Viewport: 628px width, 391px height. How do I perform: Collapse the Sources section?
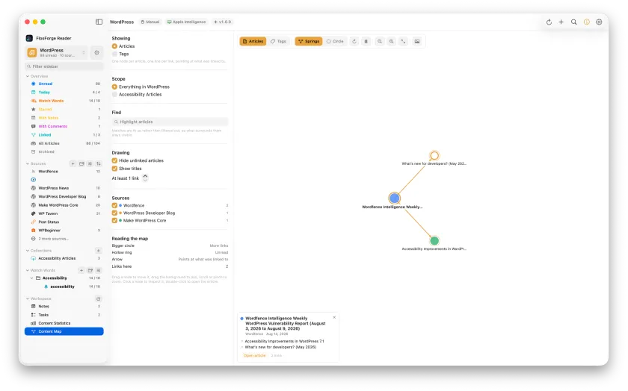[28, 163]
